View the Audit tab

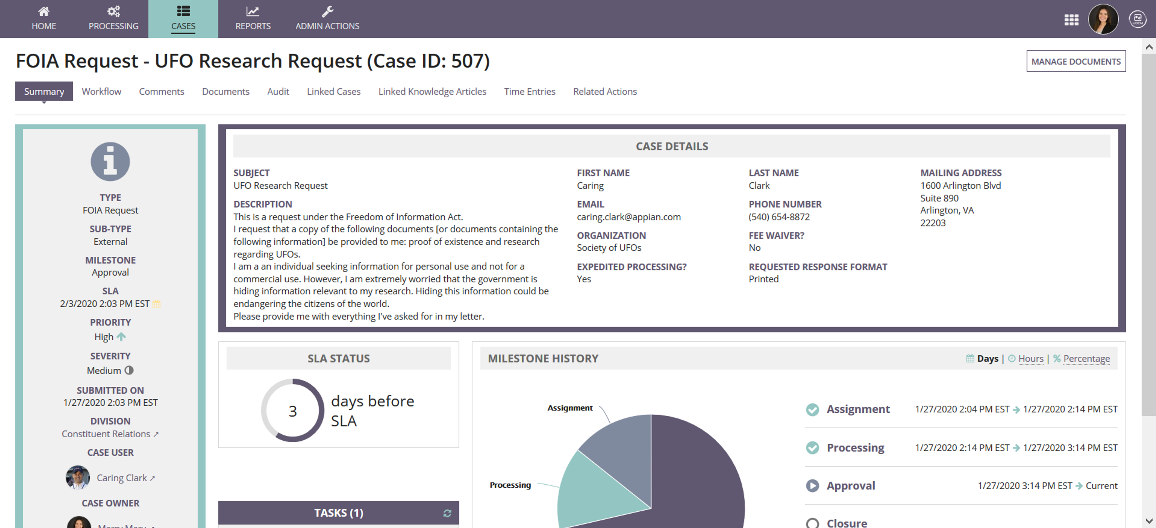click(278, 91)
